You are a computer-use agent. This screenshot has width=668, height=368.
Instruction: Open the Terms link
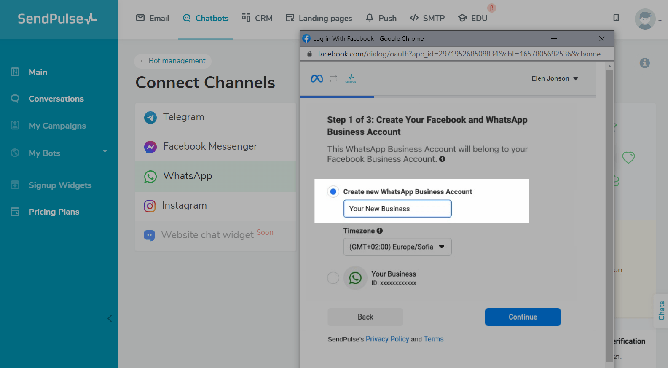click(x=434, y=339)
